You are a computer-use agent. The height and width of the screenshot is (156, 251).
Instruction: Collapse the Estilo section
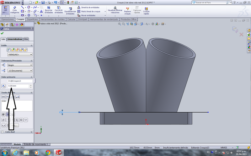point(31,46)
